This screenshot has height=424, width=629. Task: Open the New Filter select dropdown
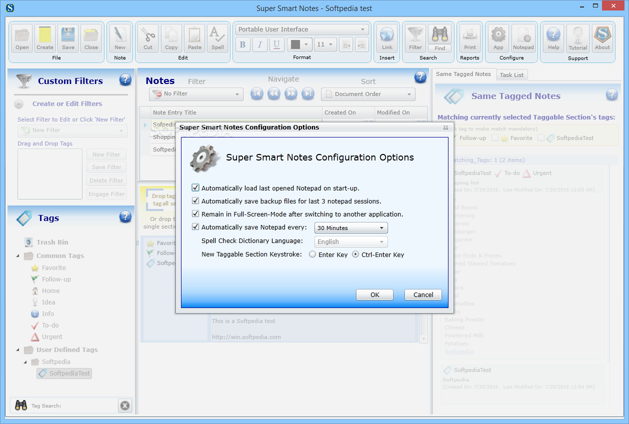(72, 130)
